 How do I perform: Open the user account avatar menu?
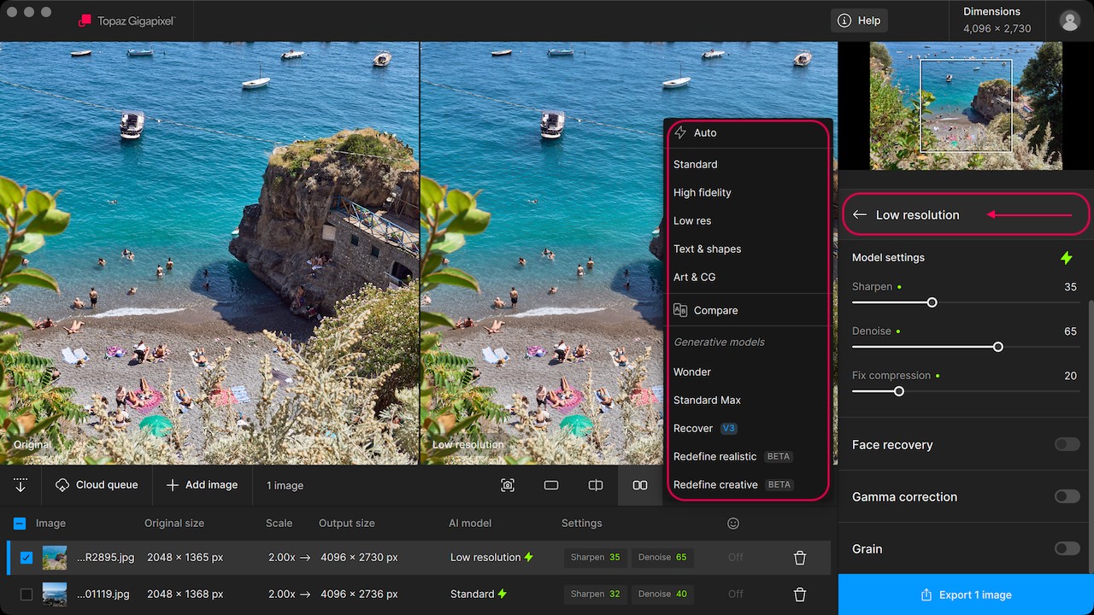tap(1069, 20)
